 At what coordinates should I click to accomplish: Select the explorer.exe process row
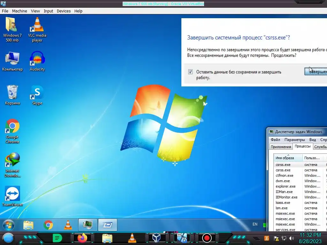(300, 186)
